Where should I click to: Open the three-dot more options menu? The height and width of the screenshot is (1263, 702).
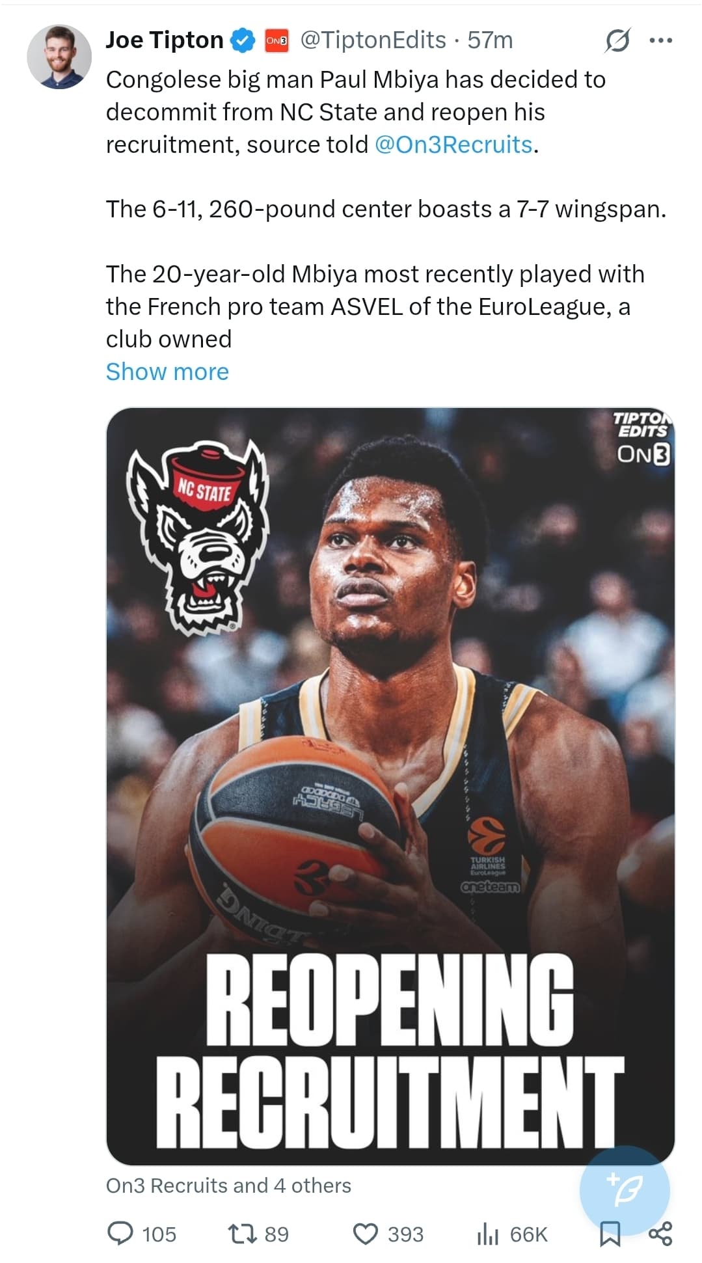[660, 40]
